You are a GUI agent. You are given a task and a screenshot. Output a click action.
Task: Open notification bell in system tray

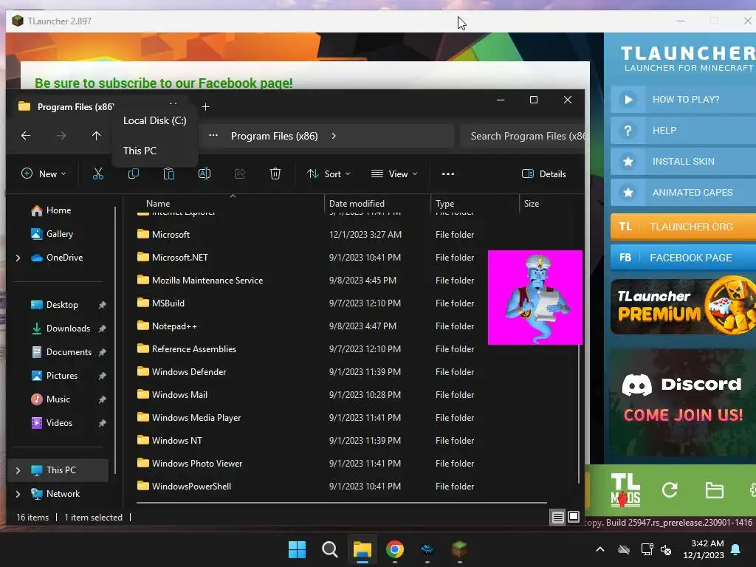736,549
